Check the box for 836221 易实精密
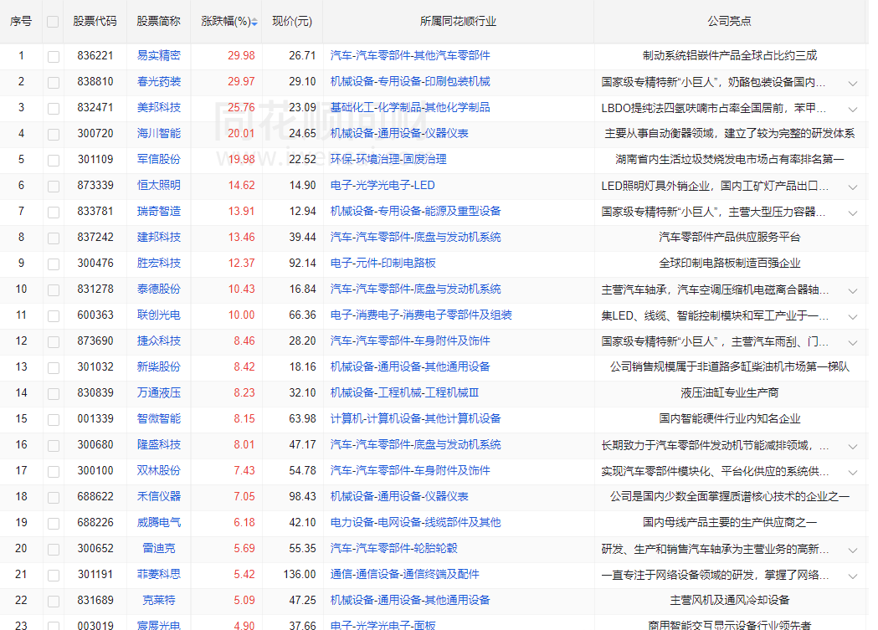 [54, 57]
